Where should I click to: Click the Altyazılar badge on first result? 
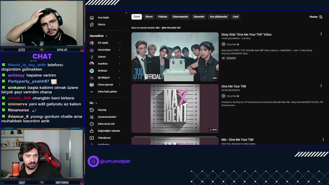(x=231, y=58)
